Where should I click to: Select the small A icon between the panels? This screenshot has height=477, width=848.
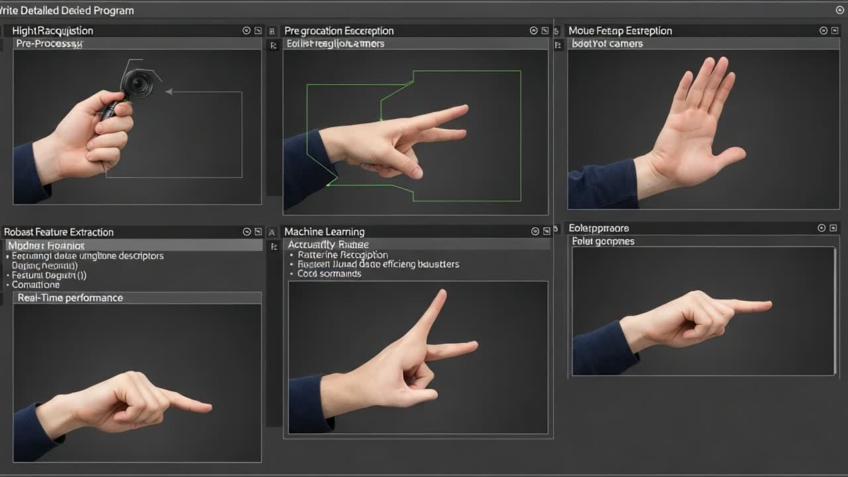tap(272, 232)
